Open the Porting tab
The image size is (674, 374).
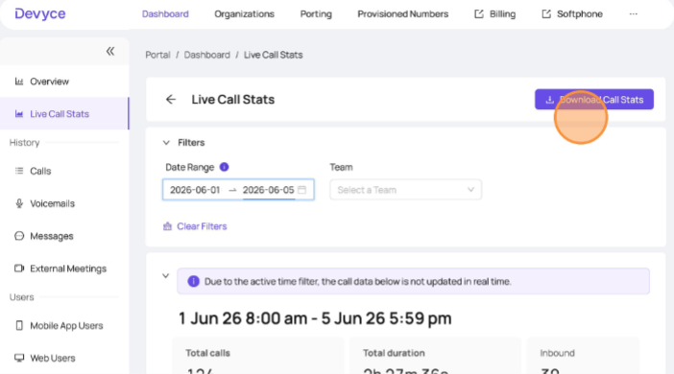coord(316,14)
